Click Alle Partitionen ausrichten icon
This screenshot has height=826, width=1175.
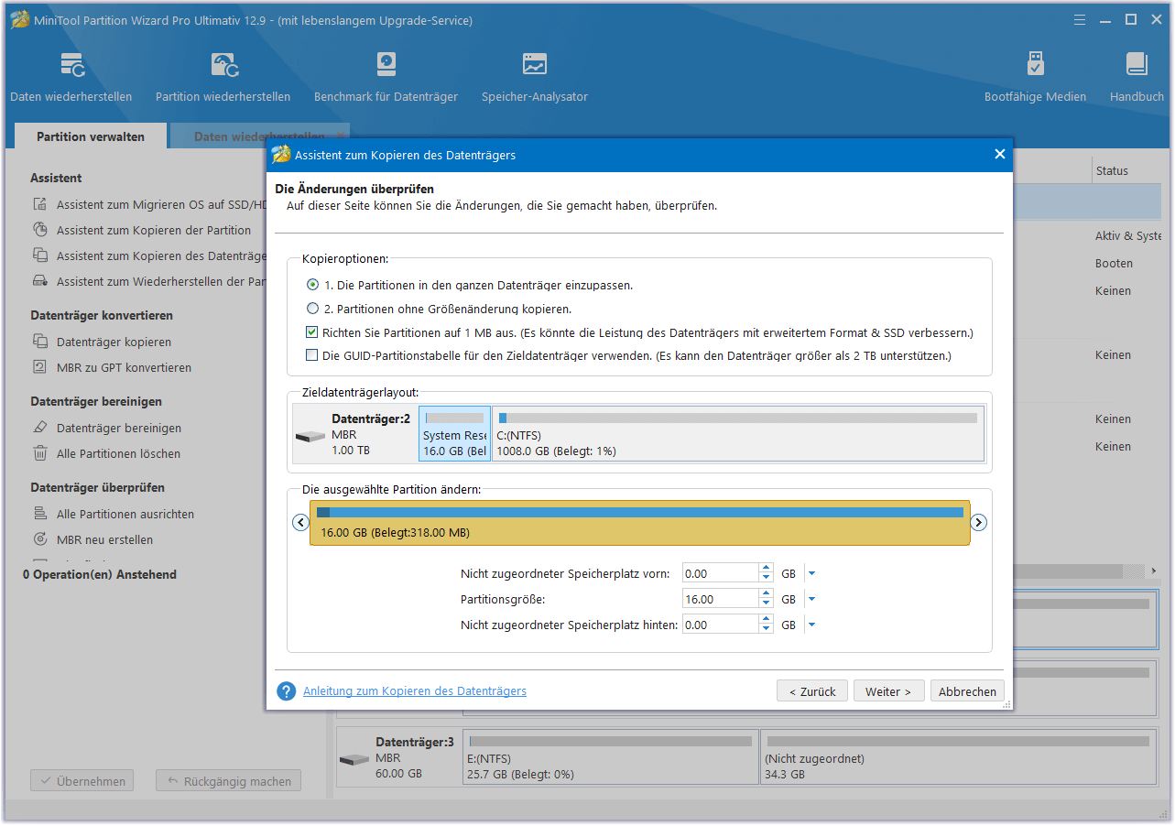tap(40, 515)
